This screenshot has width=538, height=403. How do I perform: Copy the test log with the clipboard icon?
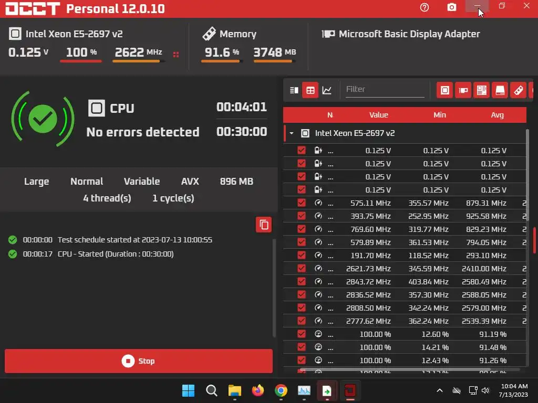(x=264, y=225)
